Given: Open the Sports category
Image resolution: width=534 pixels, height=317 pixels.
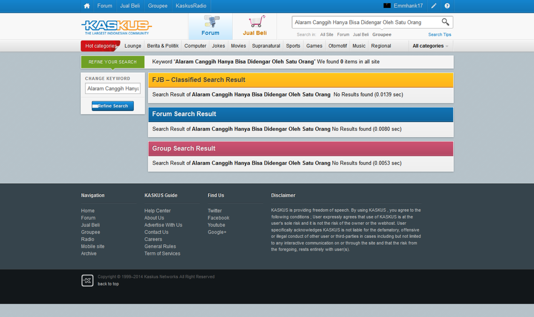Looking at the screenshot, I should 293,46.
